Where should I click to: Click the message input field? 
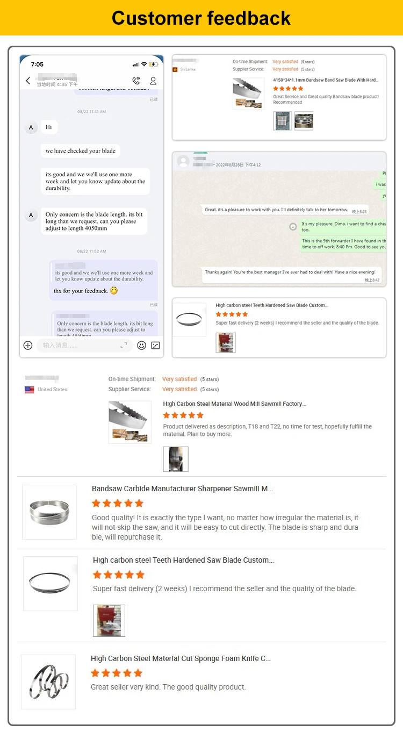78,345
